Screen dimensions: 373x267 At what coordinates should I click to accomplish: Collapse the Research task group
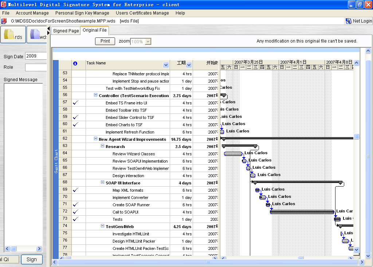(x=102, y=146)
